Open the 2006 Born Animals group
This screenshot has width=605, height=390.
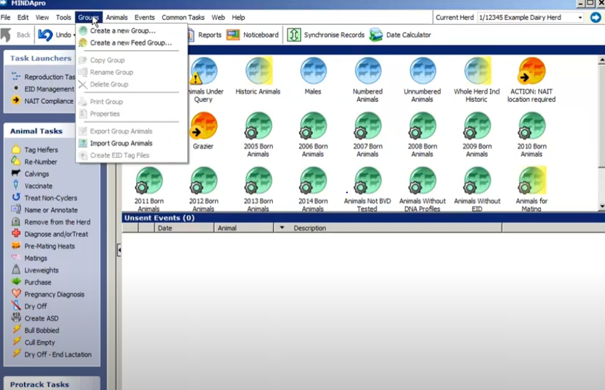[314, 125]
